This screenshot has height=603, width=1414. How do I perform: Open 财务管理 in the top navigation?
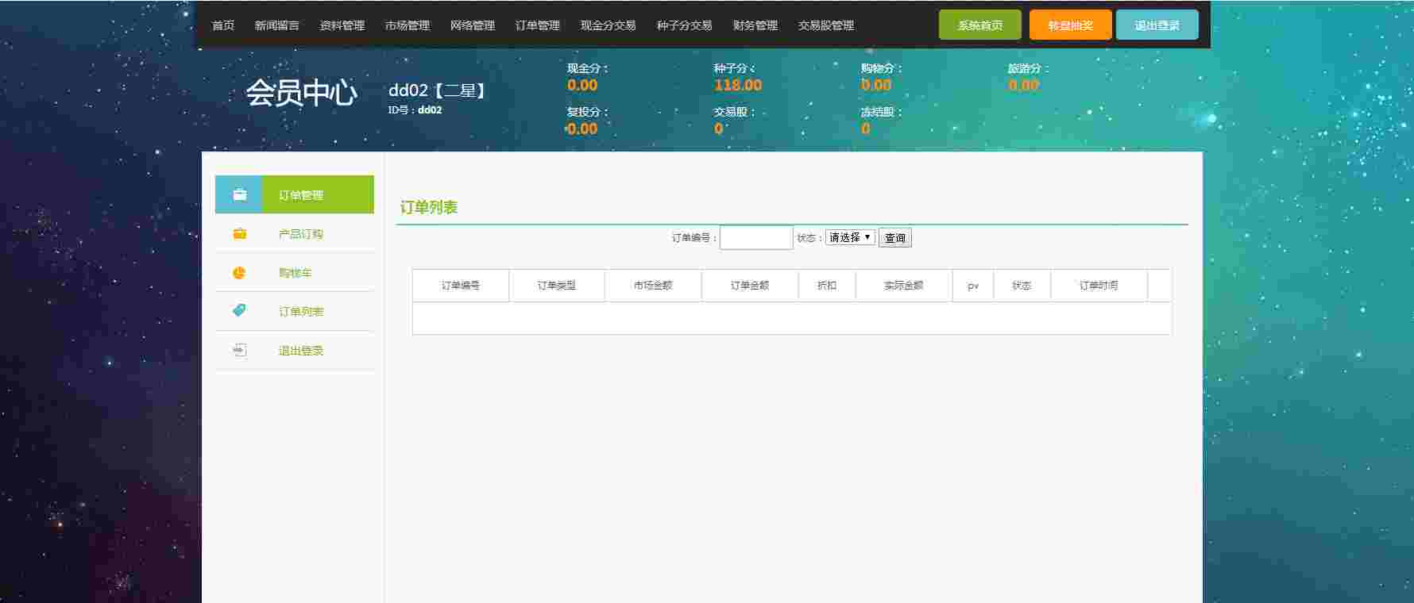pos(755,25)
